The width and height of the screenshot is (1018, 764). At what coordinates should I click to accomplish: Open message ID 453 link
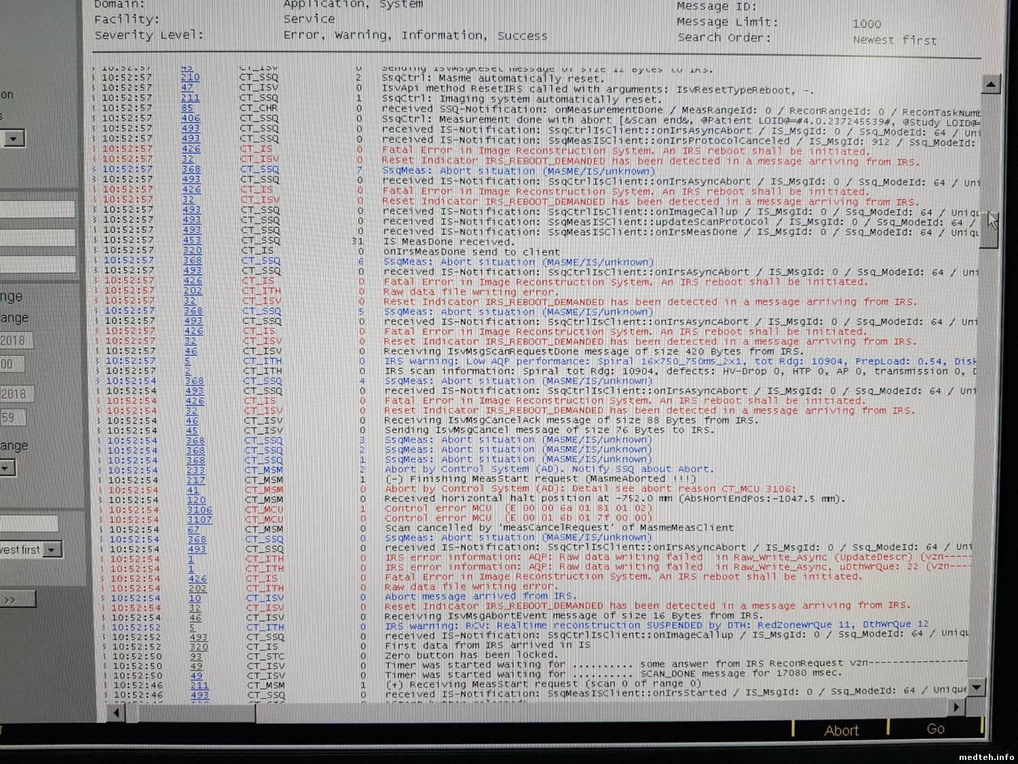(192, 240)
